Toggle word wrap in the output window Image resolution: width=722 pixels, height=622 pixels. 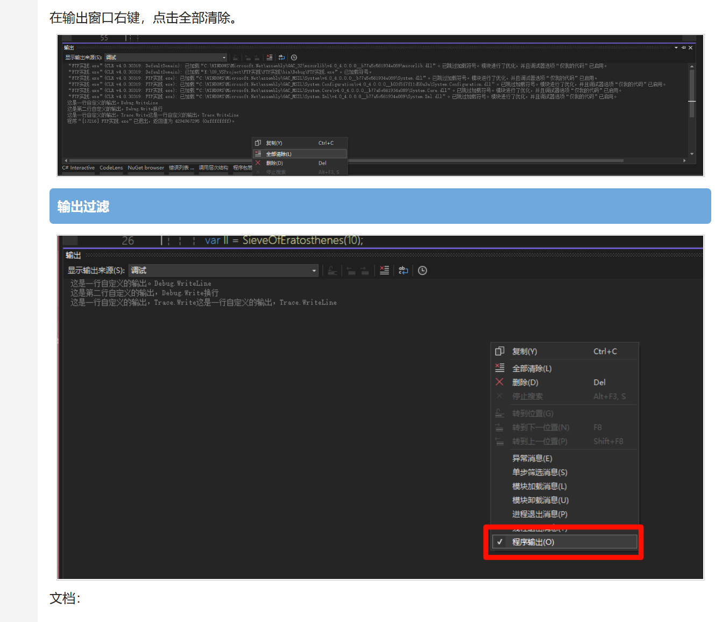tap(403, 270)
